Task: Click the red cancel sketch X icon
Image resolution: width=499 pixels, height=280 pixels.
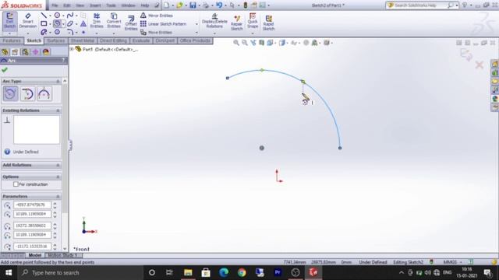Action: (x=480, y=65)
